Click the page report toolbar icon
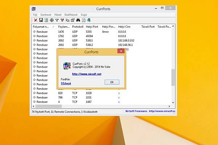This screenshot has width=218, height=145. tap(84, 20)
